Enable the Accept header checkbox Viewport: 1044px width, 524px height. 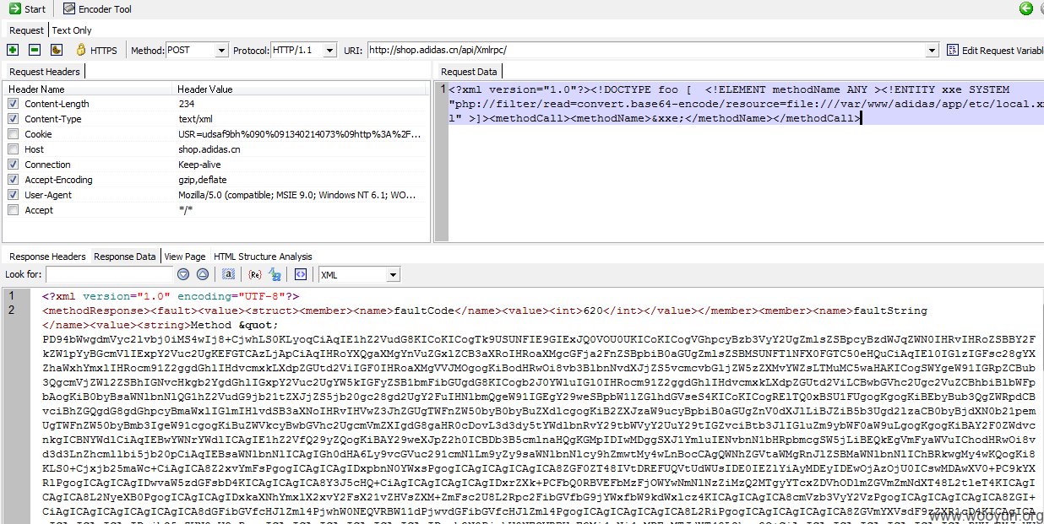pos(13,210)
